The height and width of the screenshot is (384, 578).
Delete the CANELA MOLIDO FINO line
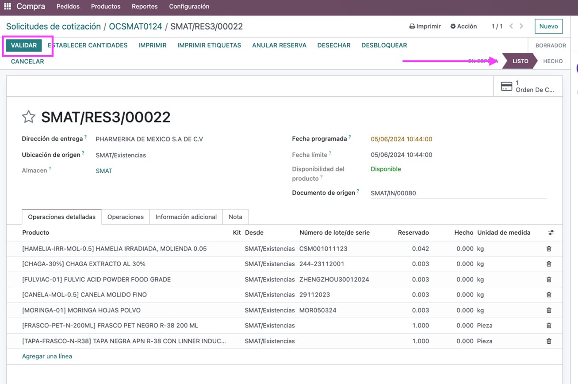(x=549, y=295)
